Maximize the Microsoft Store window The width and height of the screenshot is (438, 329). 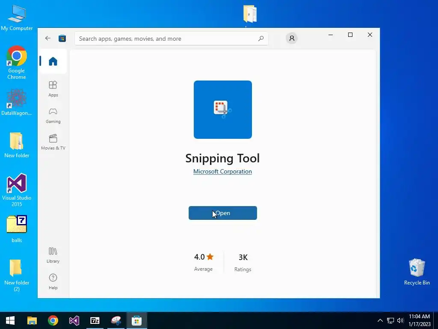pos(350,35)
